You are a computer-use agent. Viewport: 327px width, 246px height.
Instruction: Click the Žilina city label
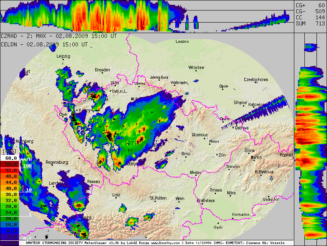tap(249, 150)
